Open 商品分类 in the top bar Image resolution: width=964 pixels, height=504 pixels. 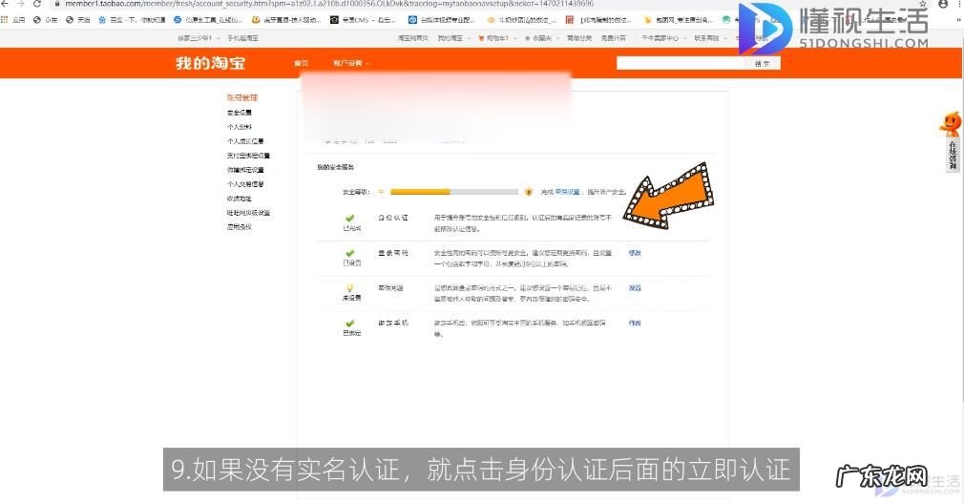point(579,38)
